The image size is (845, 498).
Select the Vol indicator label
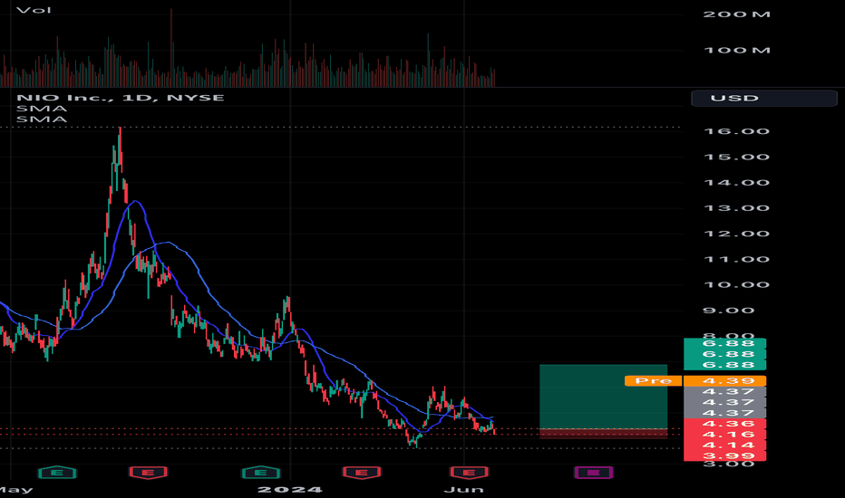pyautogui.click(x=34, y=10)
